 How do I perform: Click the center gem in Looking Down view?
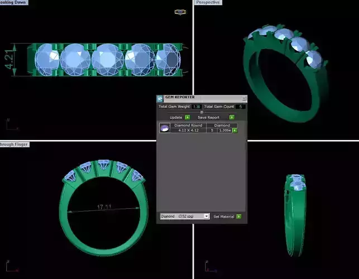coord(108,60)
